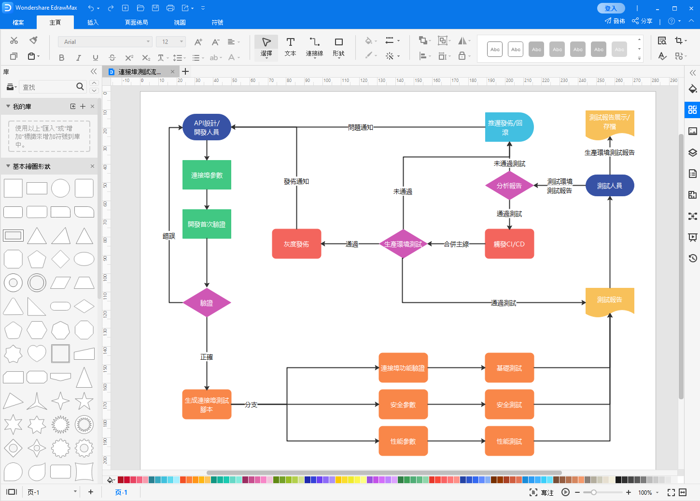Viewport: 700px width, 501px height.
Task: Open the image panel in the right sidebar
Action: coord(692,131)
